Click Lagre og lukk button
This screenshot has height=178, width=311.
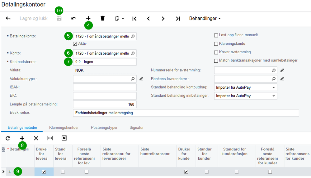[x=34, y=19]
